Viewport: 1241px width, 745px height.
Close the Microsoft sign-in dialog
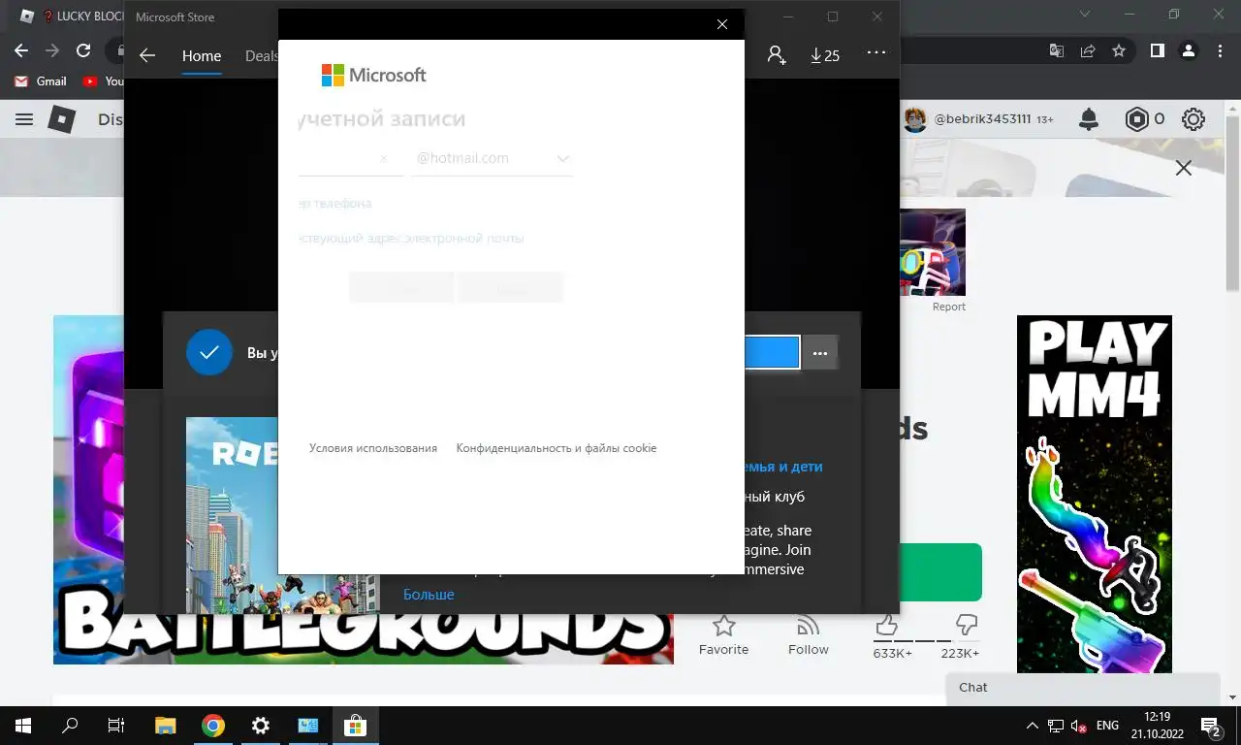coord(721,24)
